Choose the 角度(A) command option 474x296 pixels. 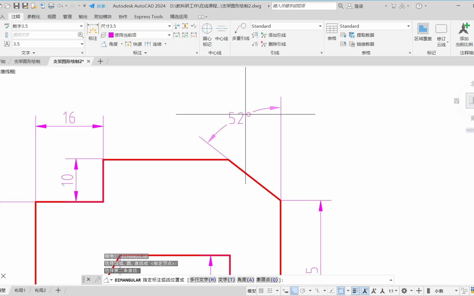(246, 280)
